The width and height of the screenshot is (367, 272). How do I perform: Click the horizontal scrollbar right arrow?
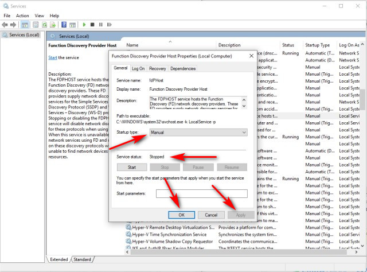pyautogui.click(x=356, y=252)
